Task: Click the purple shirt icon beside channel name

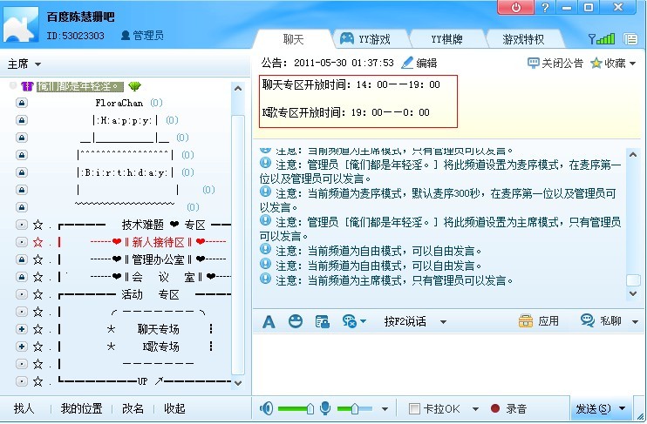Action: (27, 86)
